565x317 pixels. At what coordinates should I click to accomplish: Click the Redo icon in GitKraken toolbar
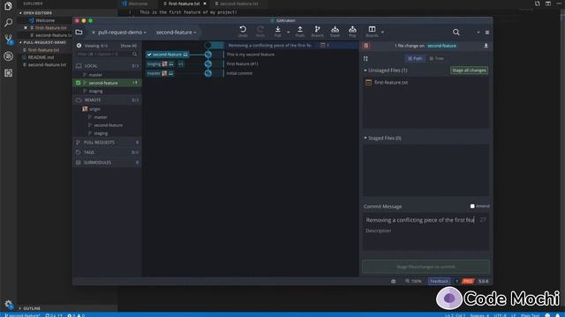pyautogui.click(x=260, y=29)
